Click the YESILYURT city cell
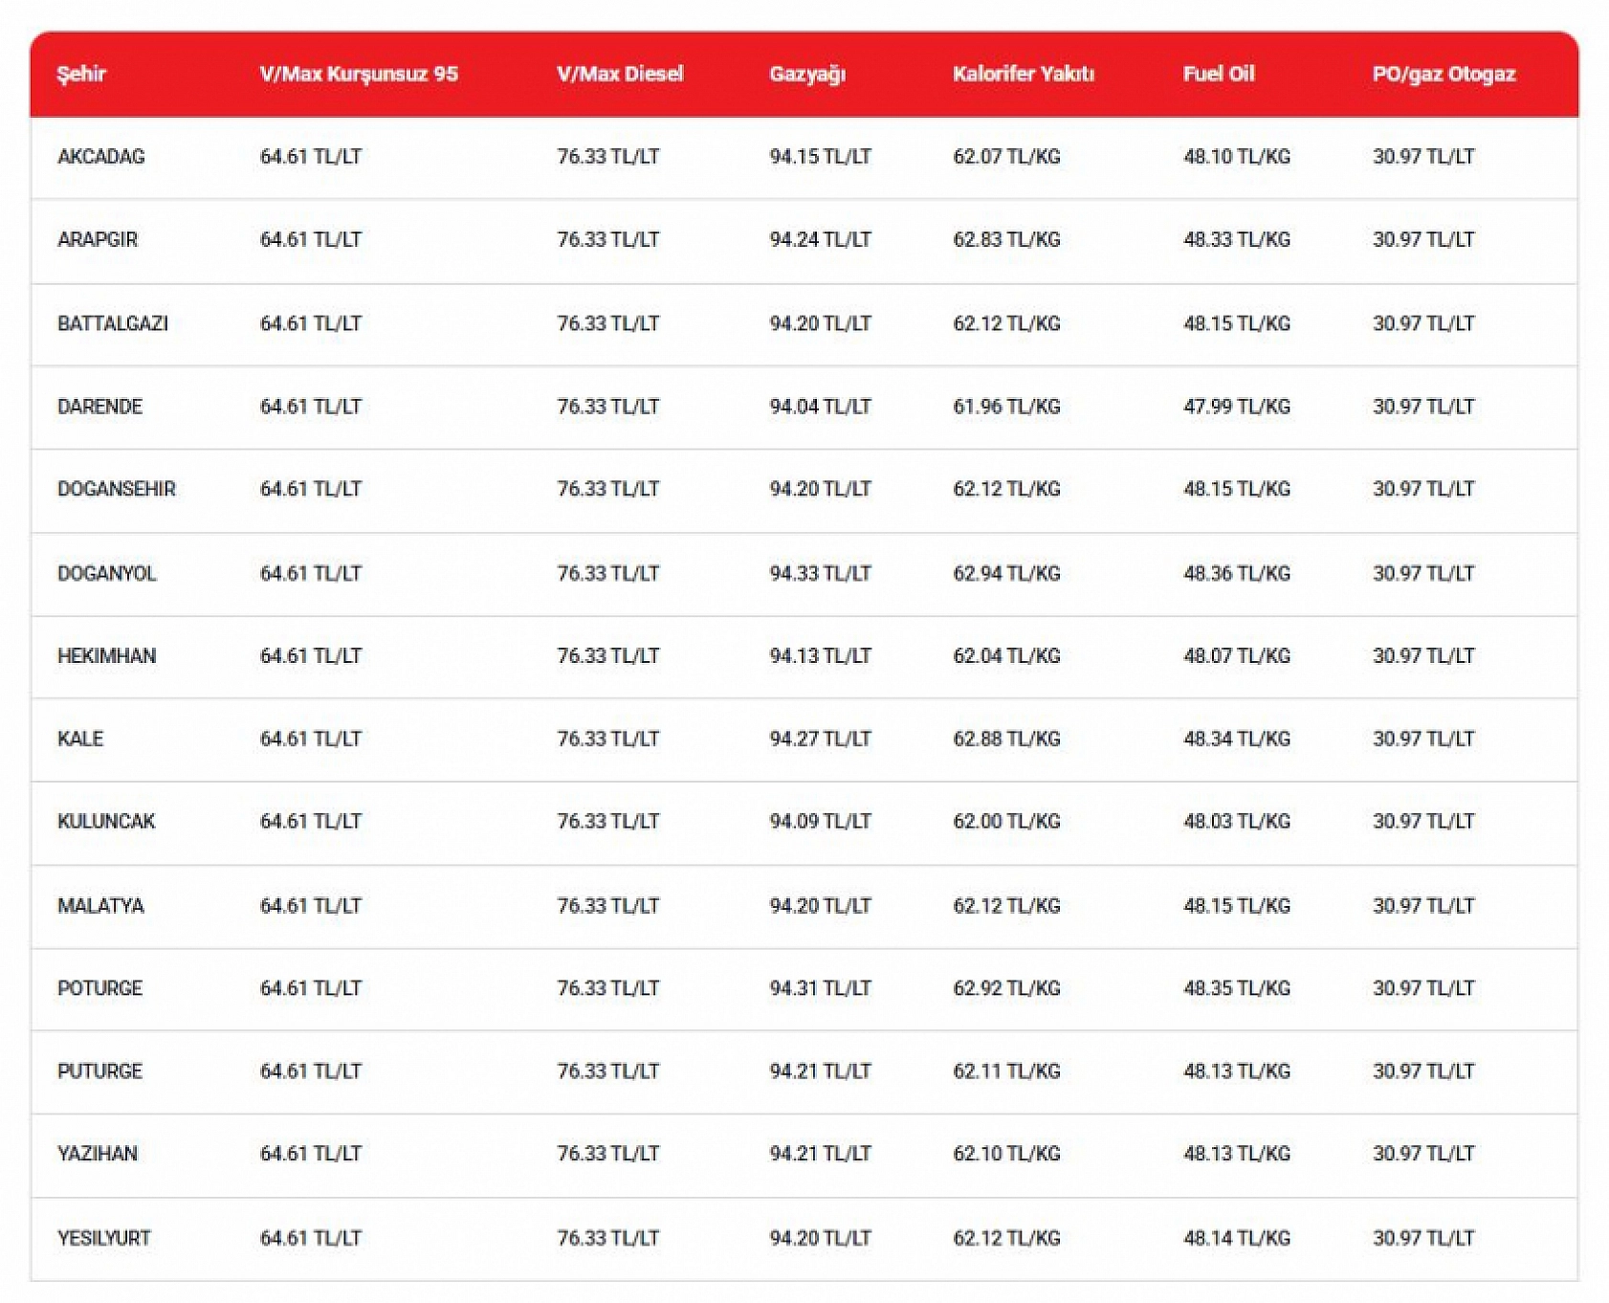The width and height of the screenshot is (1609, 1303). [104, 1238]
